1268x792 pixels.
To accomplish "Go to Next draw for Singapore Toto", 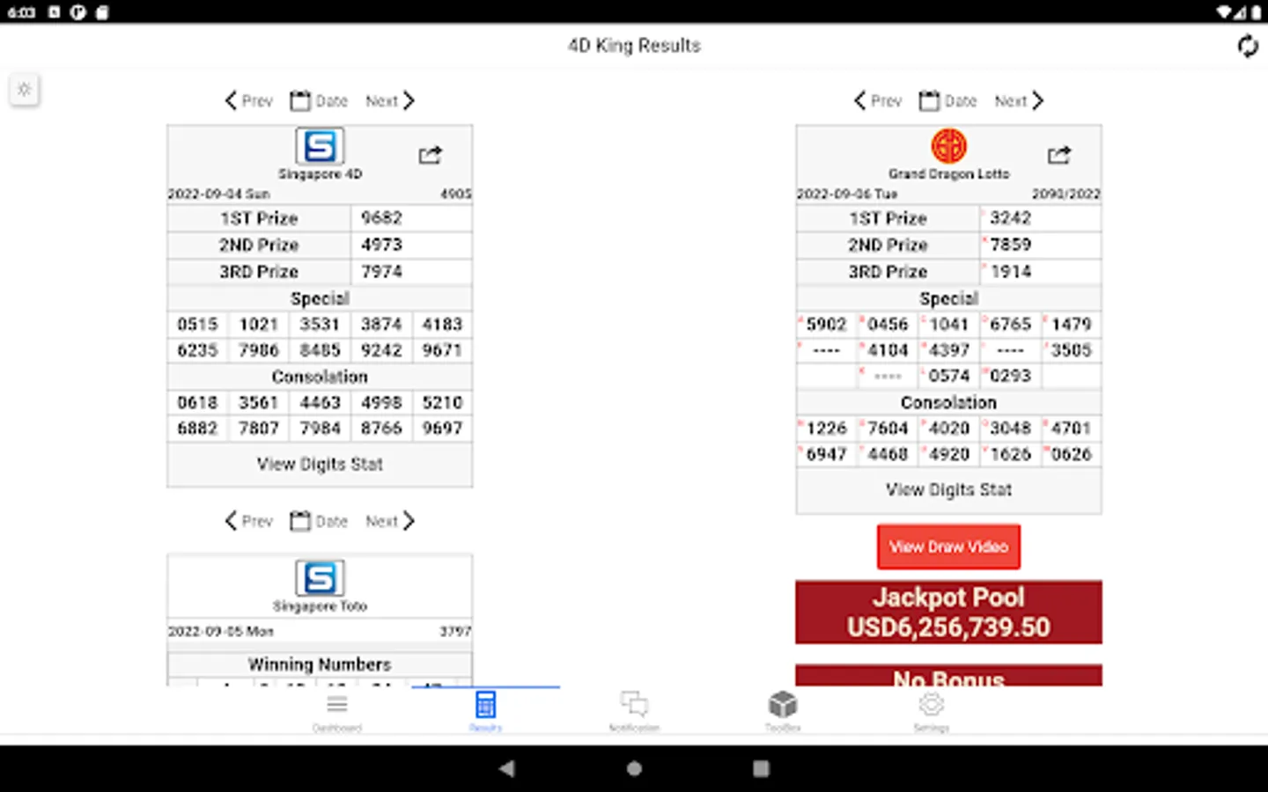I will [390, 521].
